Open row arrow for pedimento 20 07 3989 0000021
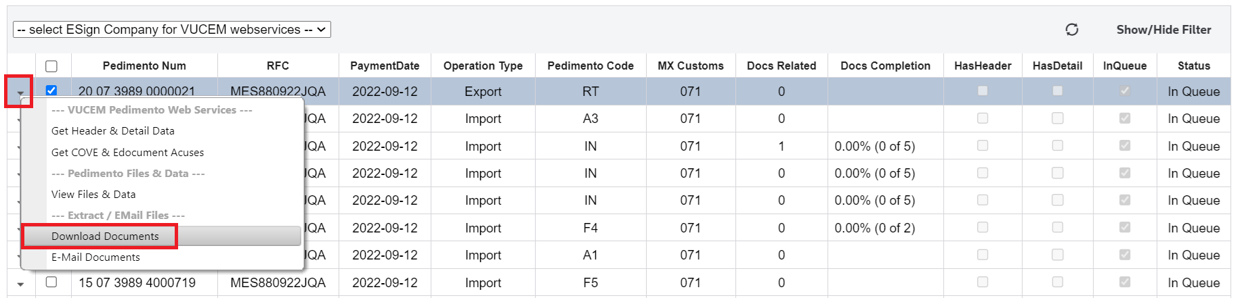Screen dimensions: 1246x298 coord(20,93)
